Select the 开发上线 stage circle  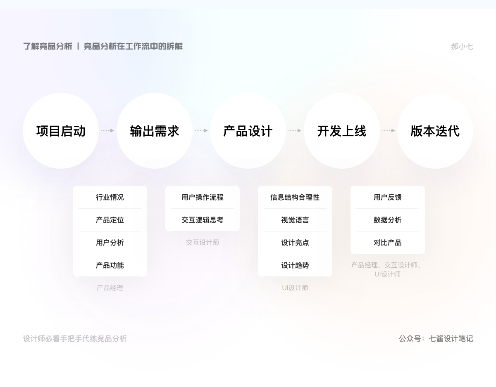point(342,131)
